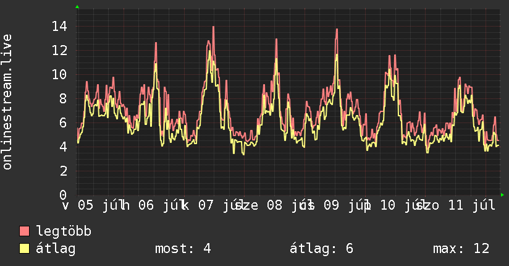Click the highest pink peak near 07 júl
The height and width of the screenshot is (266, 509).
tap(213, 27)
